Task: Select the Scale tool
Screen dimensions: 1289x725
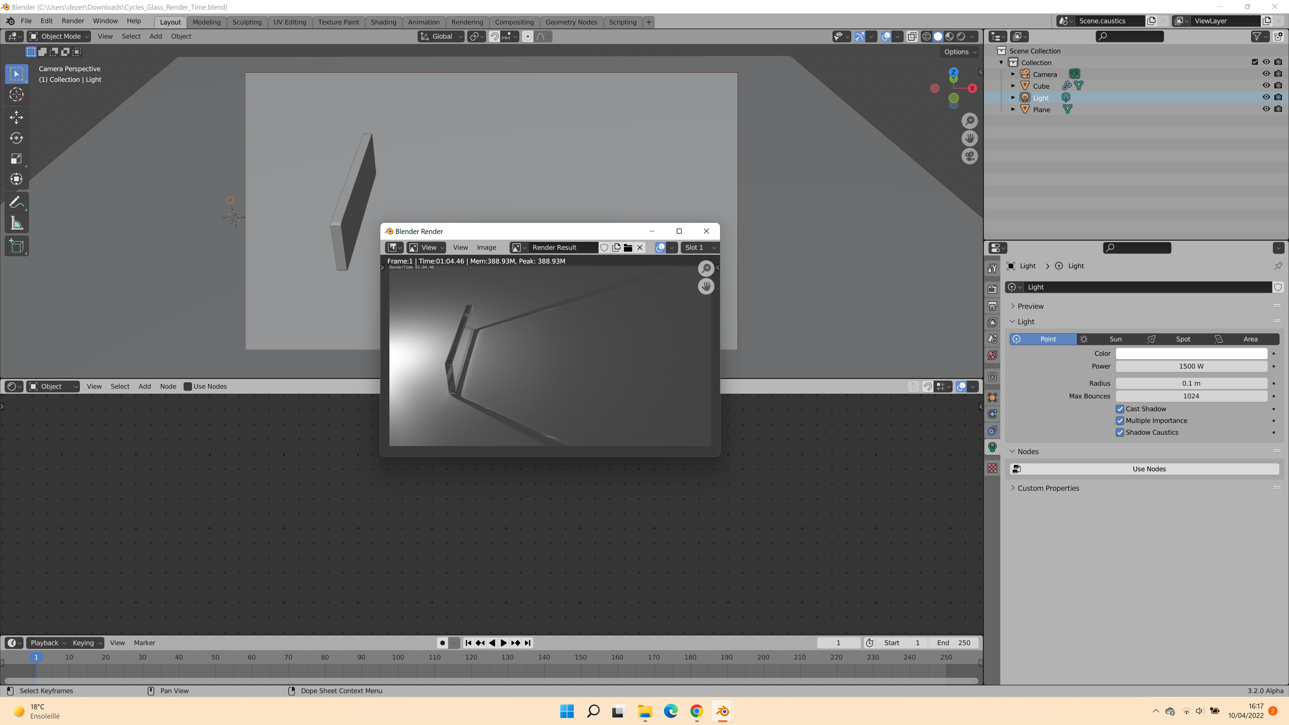Action: point(16,159)
